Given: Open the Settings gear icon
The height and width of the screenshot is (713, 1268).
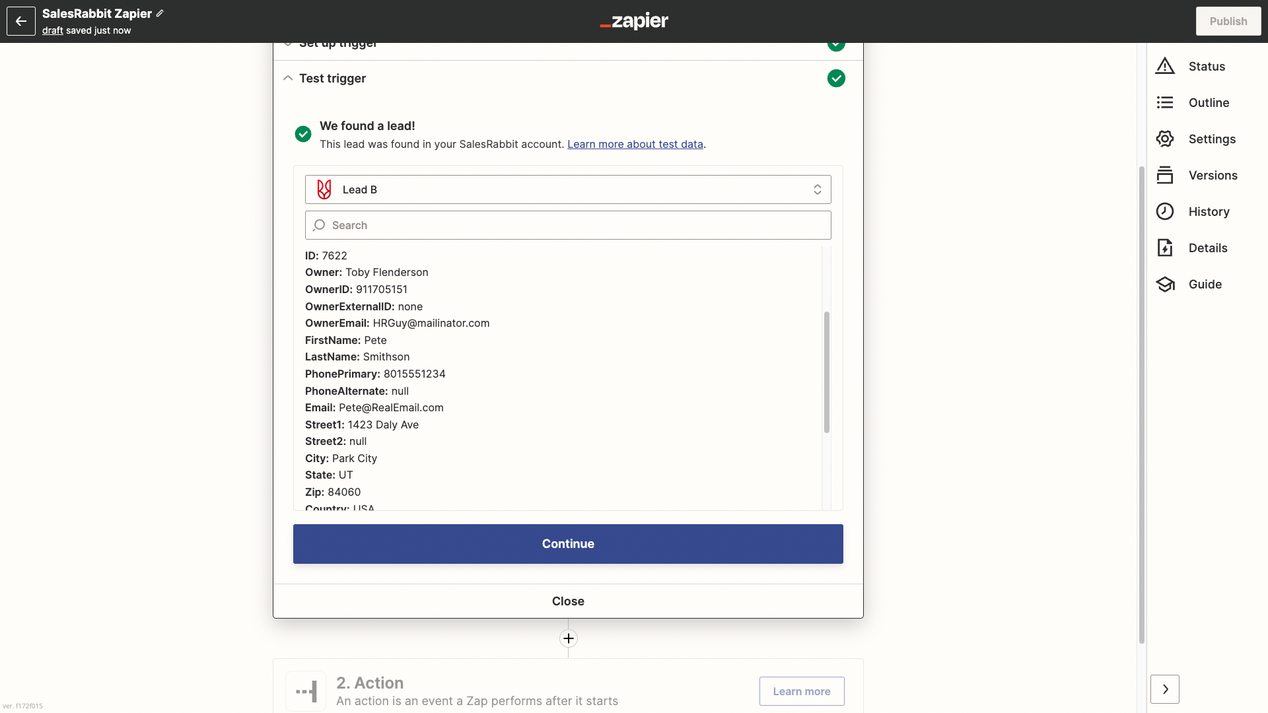Looking at the screenshot, I should (1165, 139).
